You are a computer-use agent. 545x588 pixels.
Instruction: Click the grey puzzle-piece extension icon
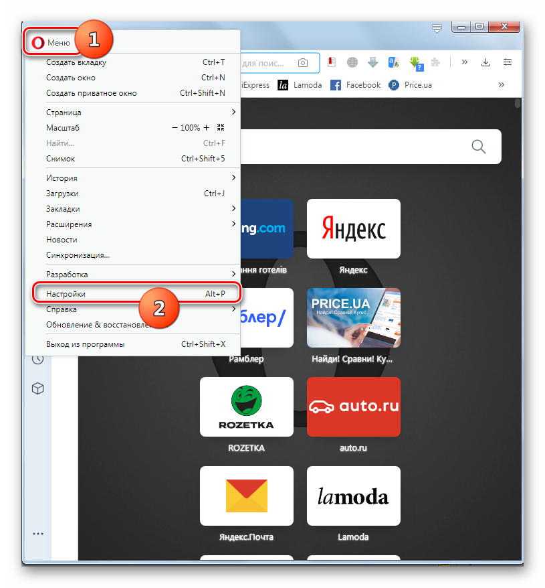point(435,62)
